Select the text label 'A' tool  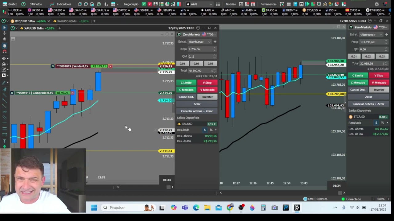click(4, 75)
